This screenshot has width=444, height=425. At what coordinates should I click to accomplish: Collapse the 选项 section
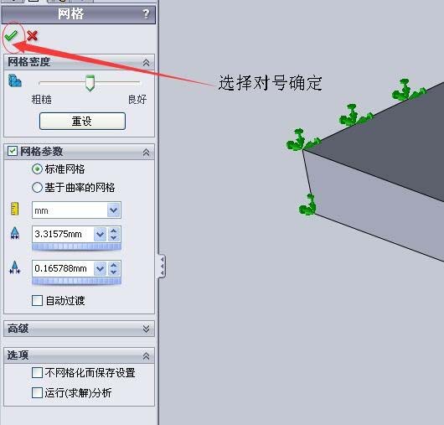tap(146, 355)
